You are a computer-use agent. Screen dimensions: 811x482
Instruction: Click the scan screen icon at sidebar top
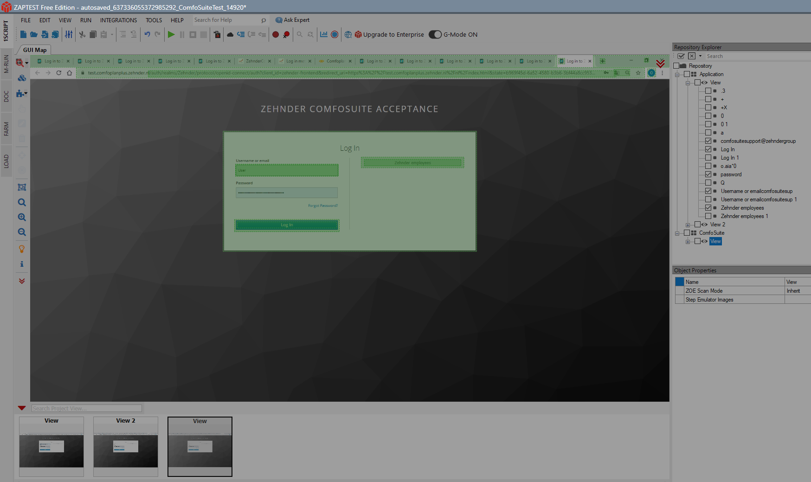21,63
